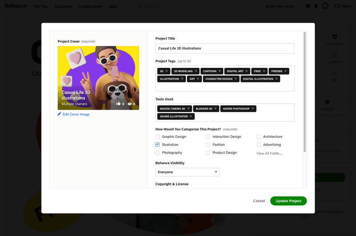
Task: Click Update Project button
Action: coord(288,201)
